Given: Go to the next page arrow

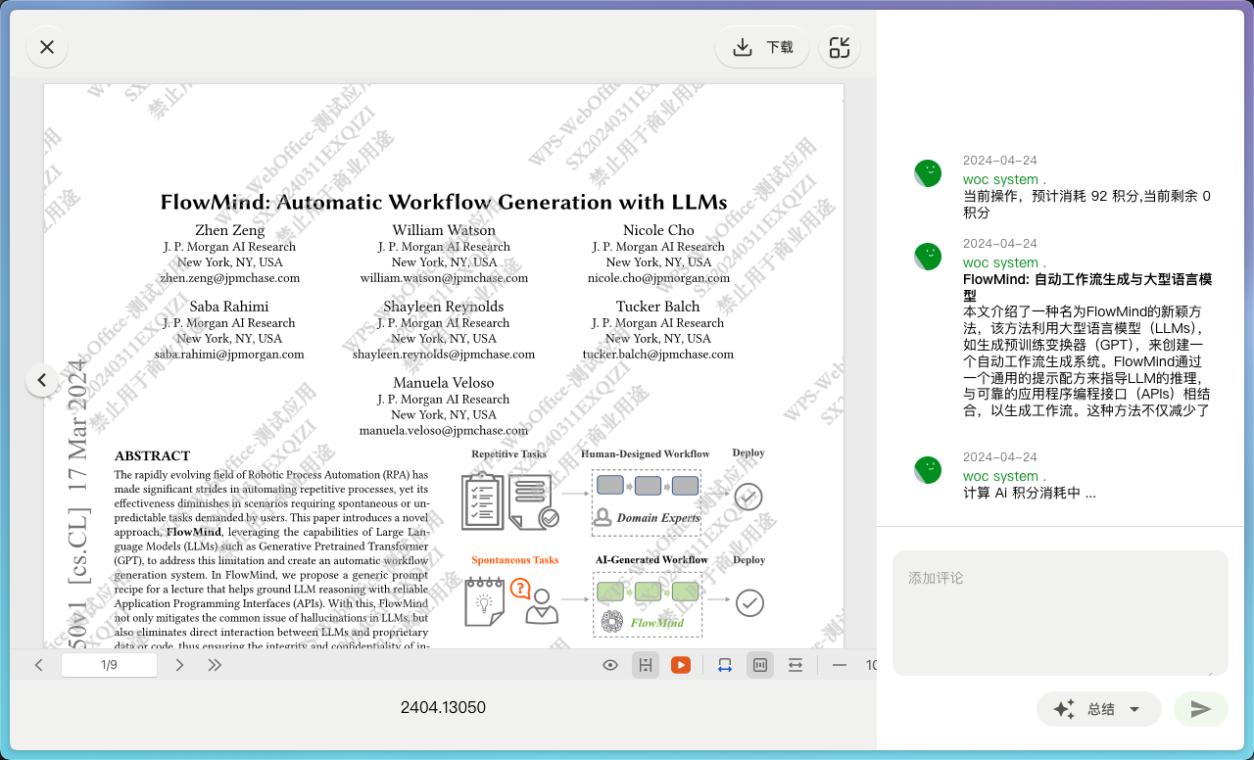Looking at the screenshot, I should pos(179,665).
